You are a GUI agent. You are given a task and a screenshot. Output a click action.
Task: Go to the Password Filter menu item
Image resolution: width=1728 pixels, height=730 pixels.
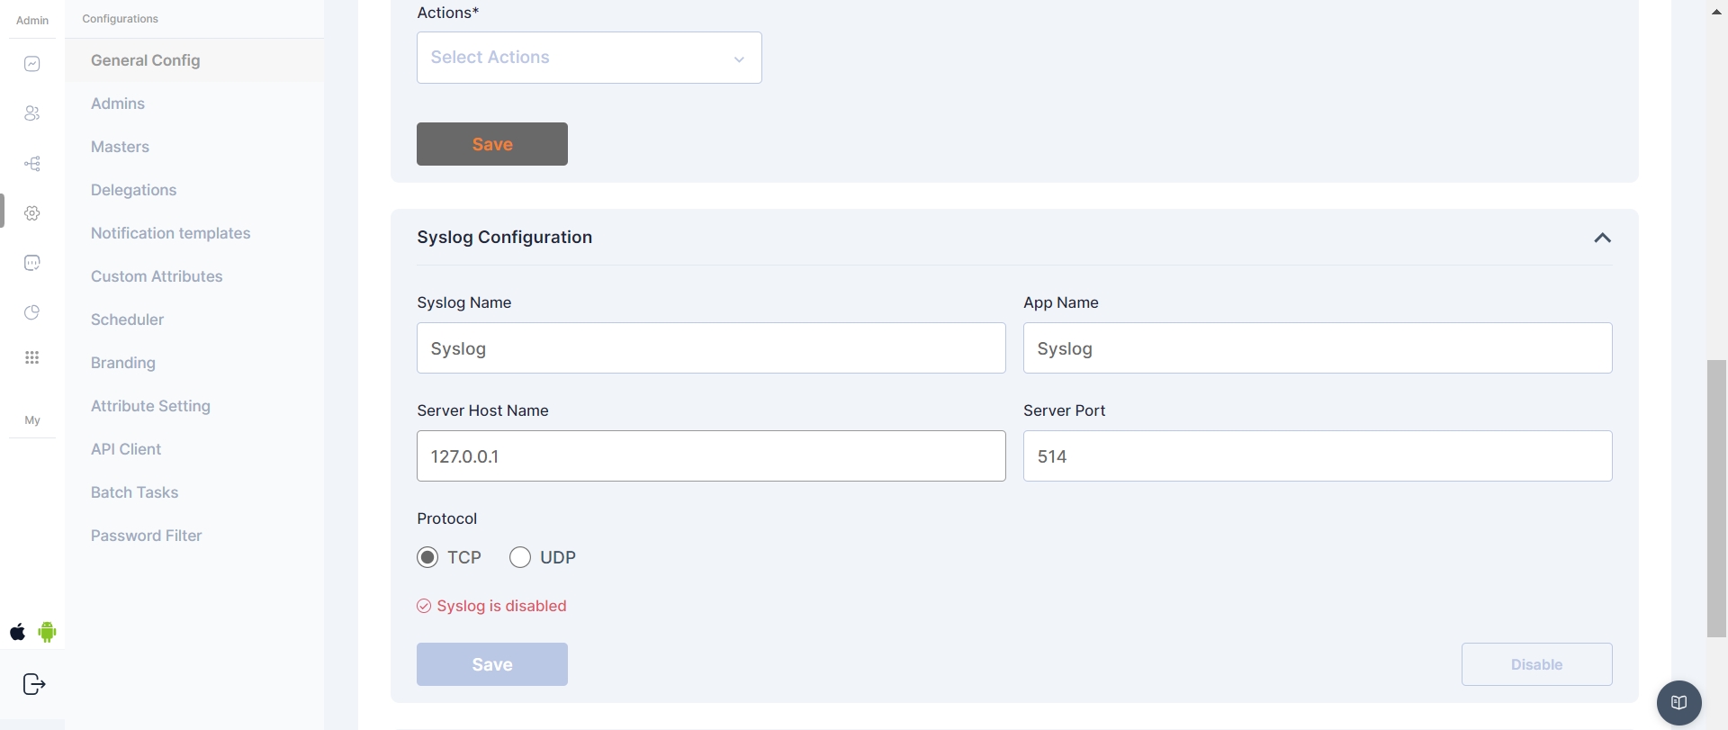(x=146, y=536)
